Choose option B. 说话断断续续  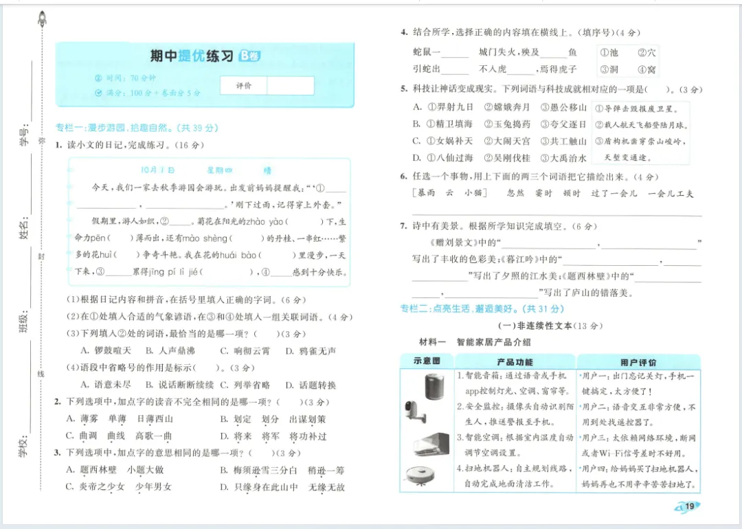pyautogui.click(x=179, y=385)
